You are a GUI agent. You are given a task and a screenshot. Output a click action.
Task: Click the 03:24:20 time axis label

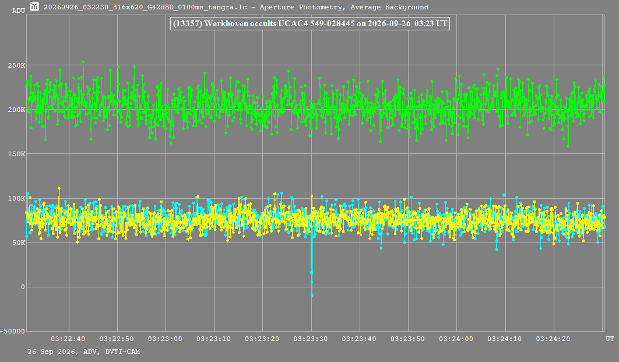tap(553, 339)
